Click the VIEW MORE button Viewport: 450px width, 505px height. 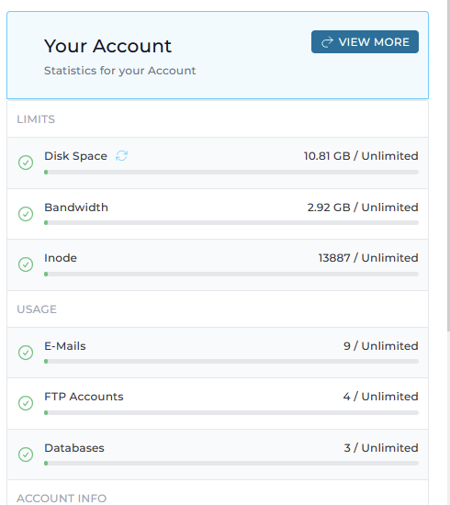[x=365, y=42]
